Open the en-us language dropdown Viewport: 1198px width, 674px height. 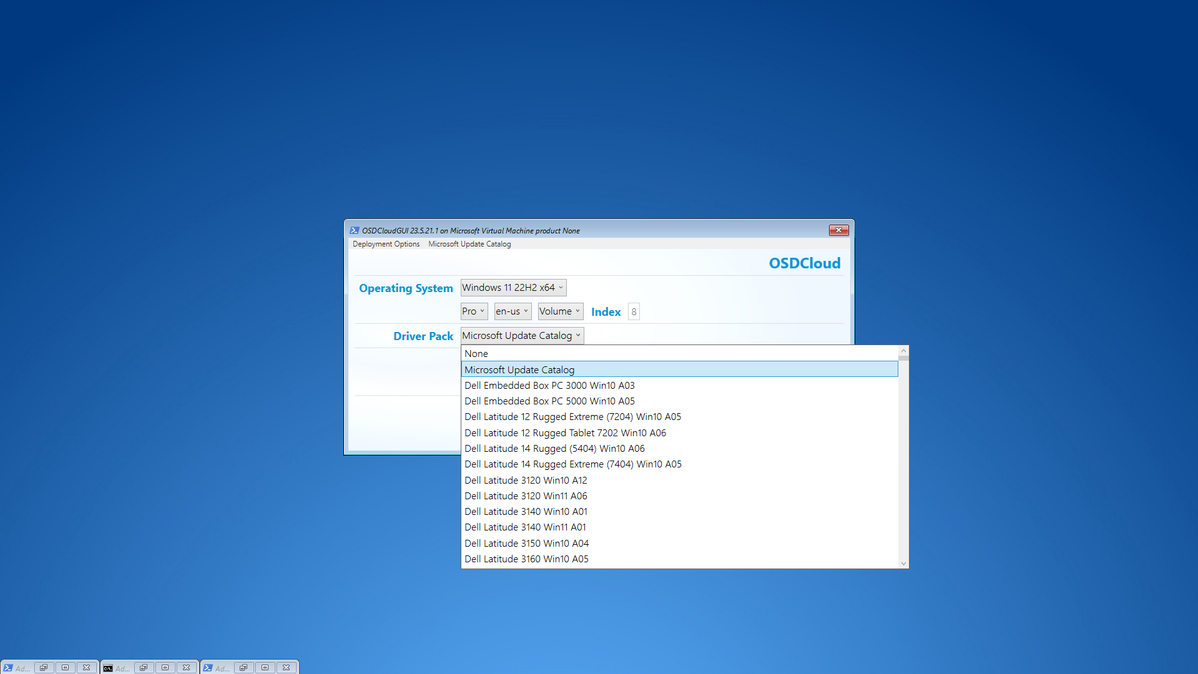coord(513,311)
